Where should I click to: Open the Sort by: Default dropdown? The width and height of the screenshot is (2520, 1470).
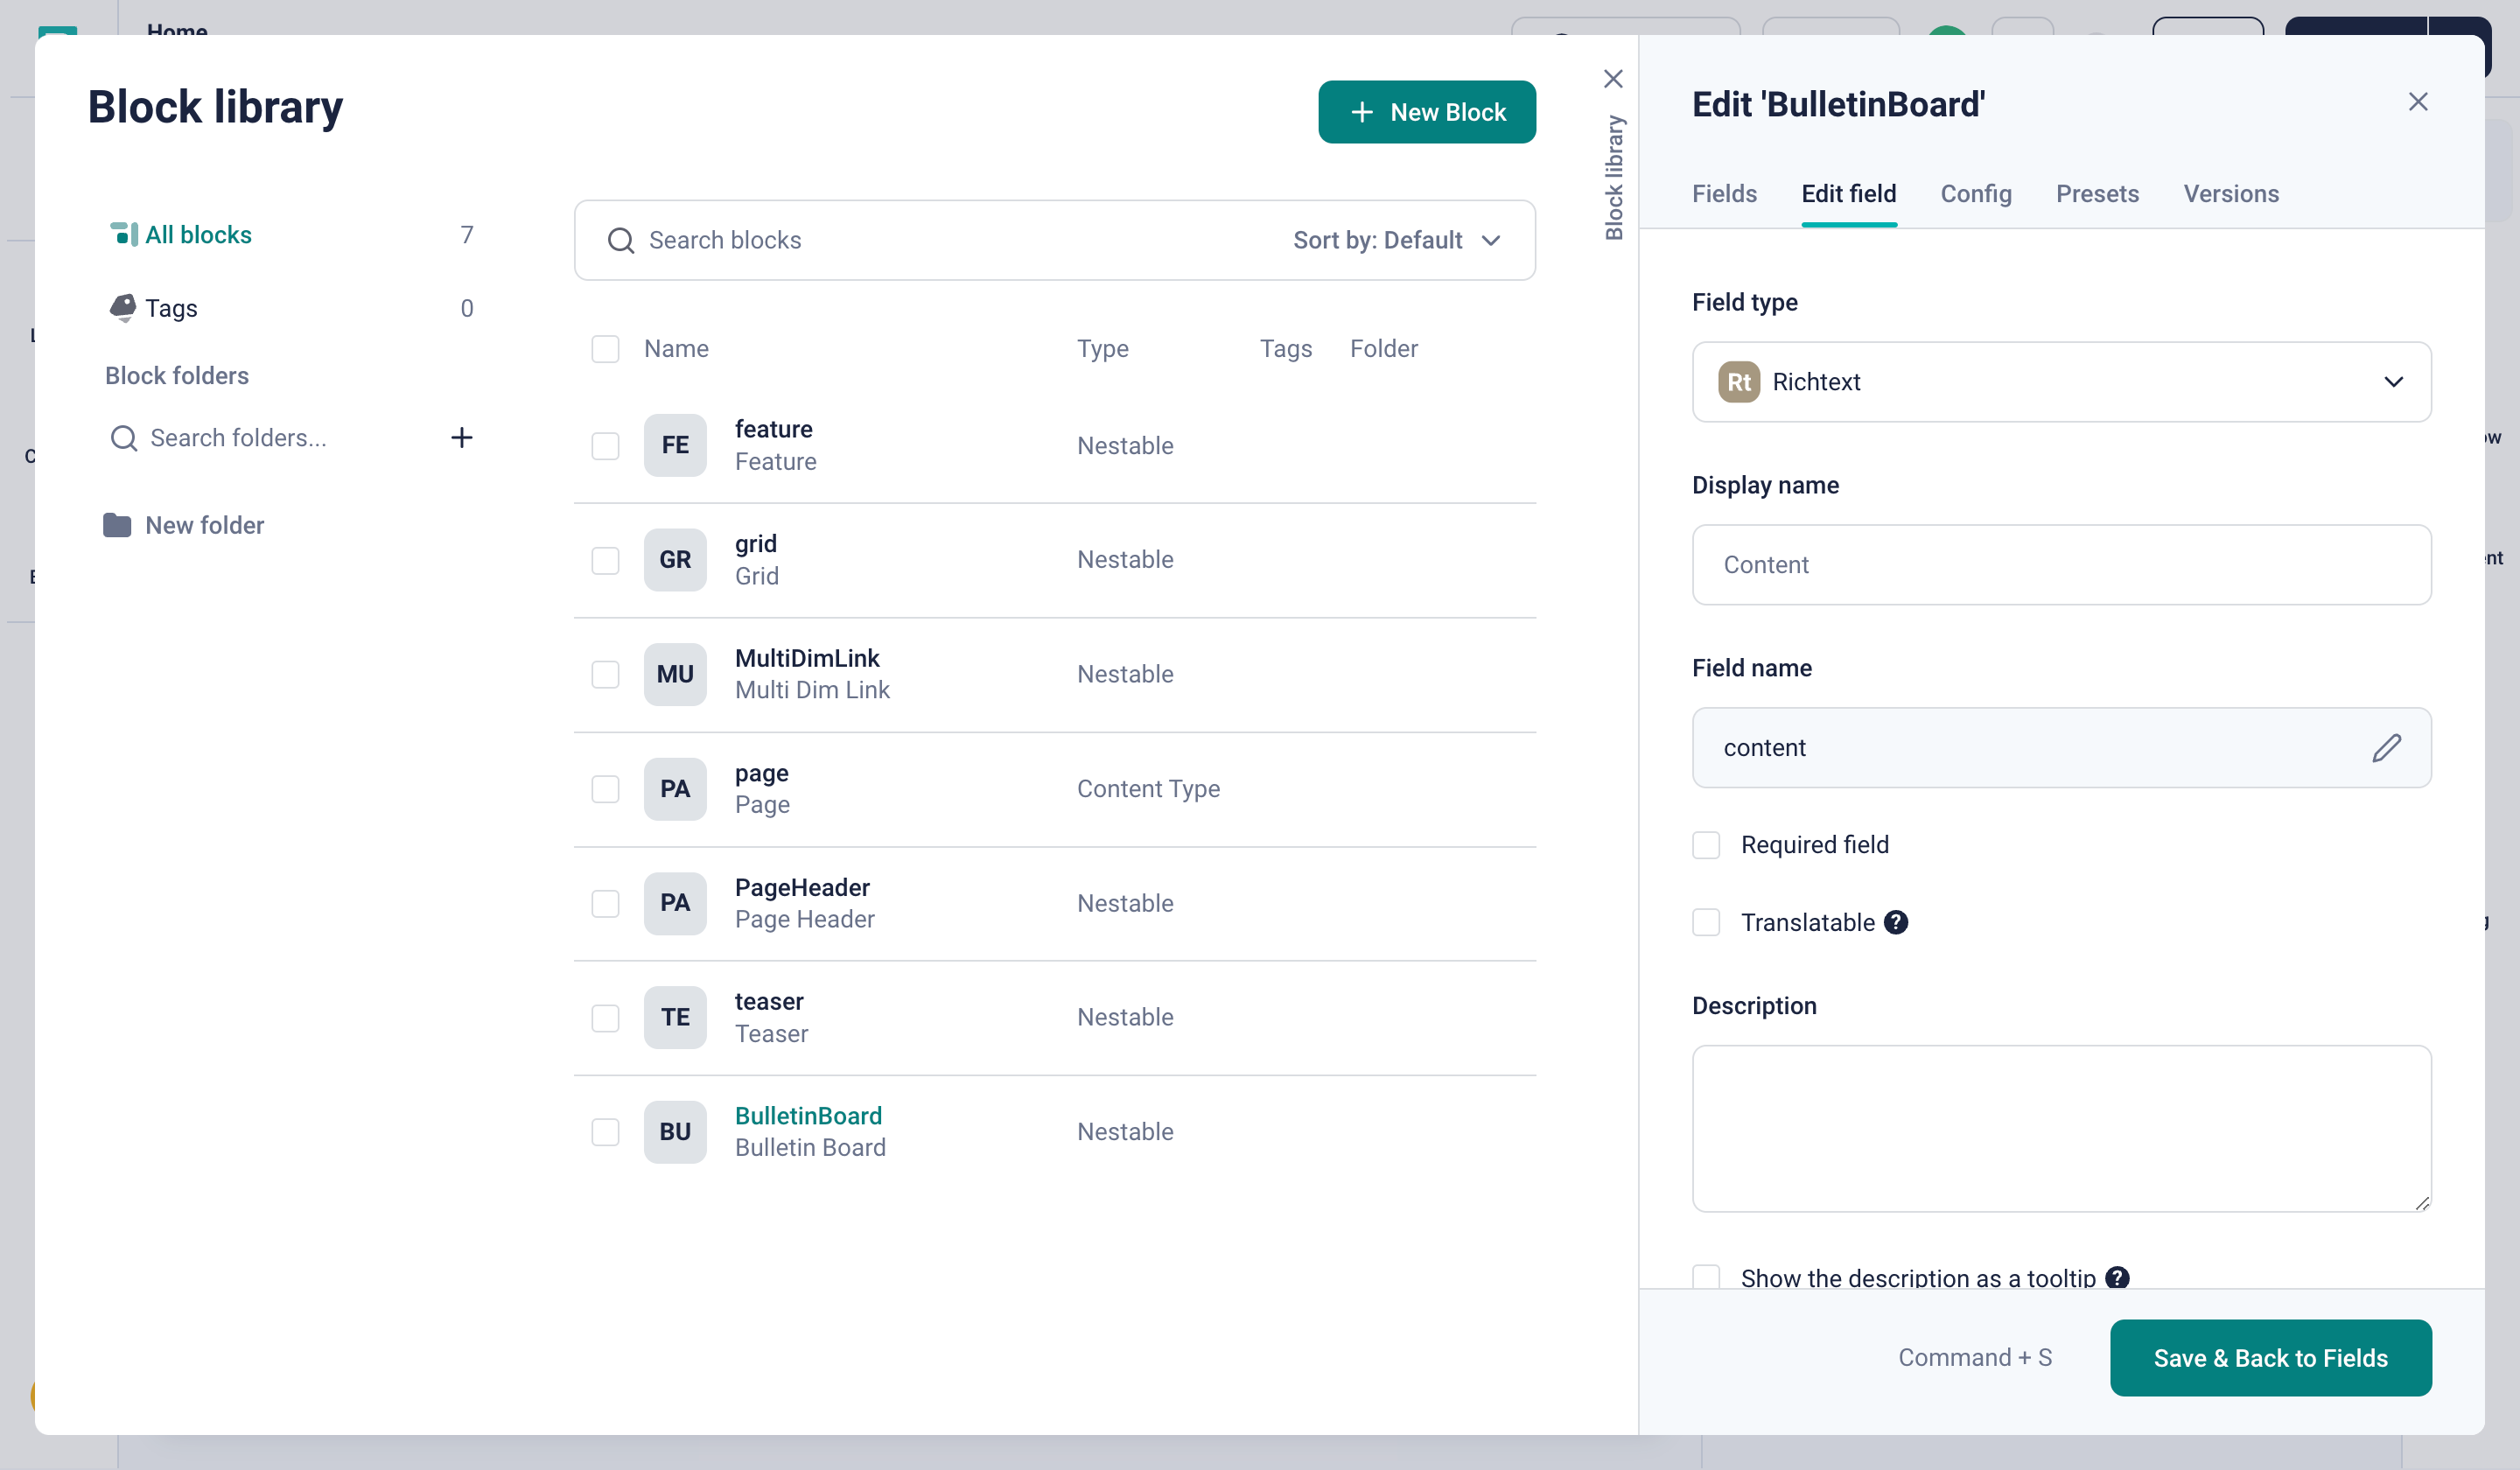pyautogui.click(x=1397, y=240)
